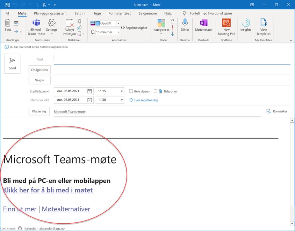Set high importance with red exclamation
This screenshot has width=295, height=231.
pos(173,28)
